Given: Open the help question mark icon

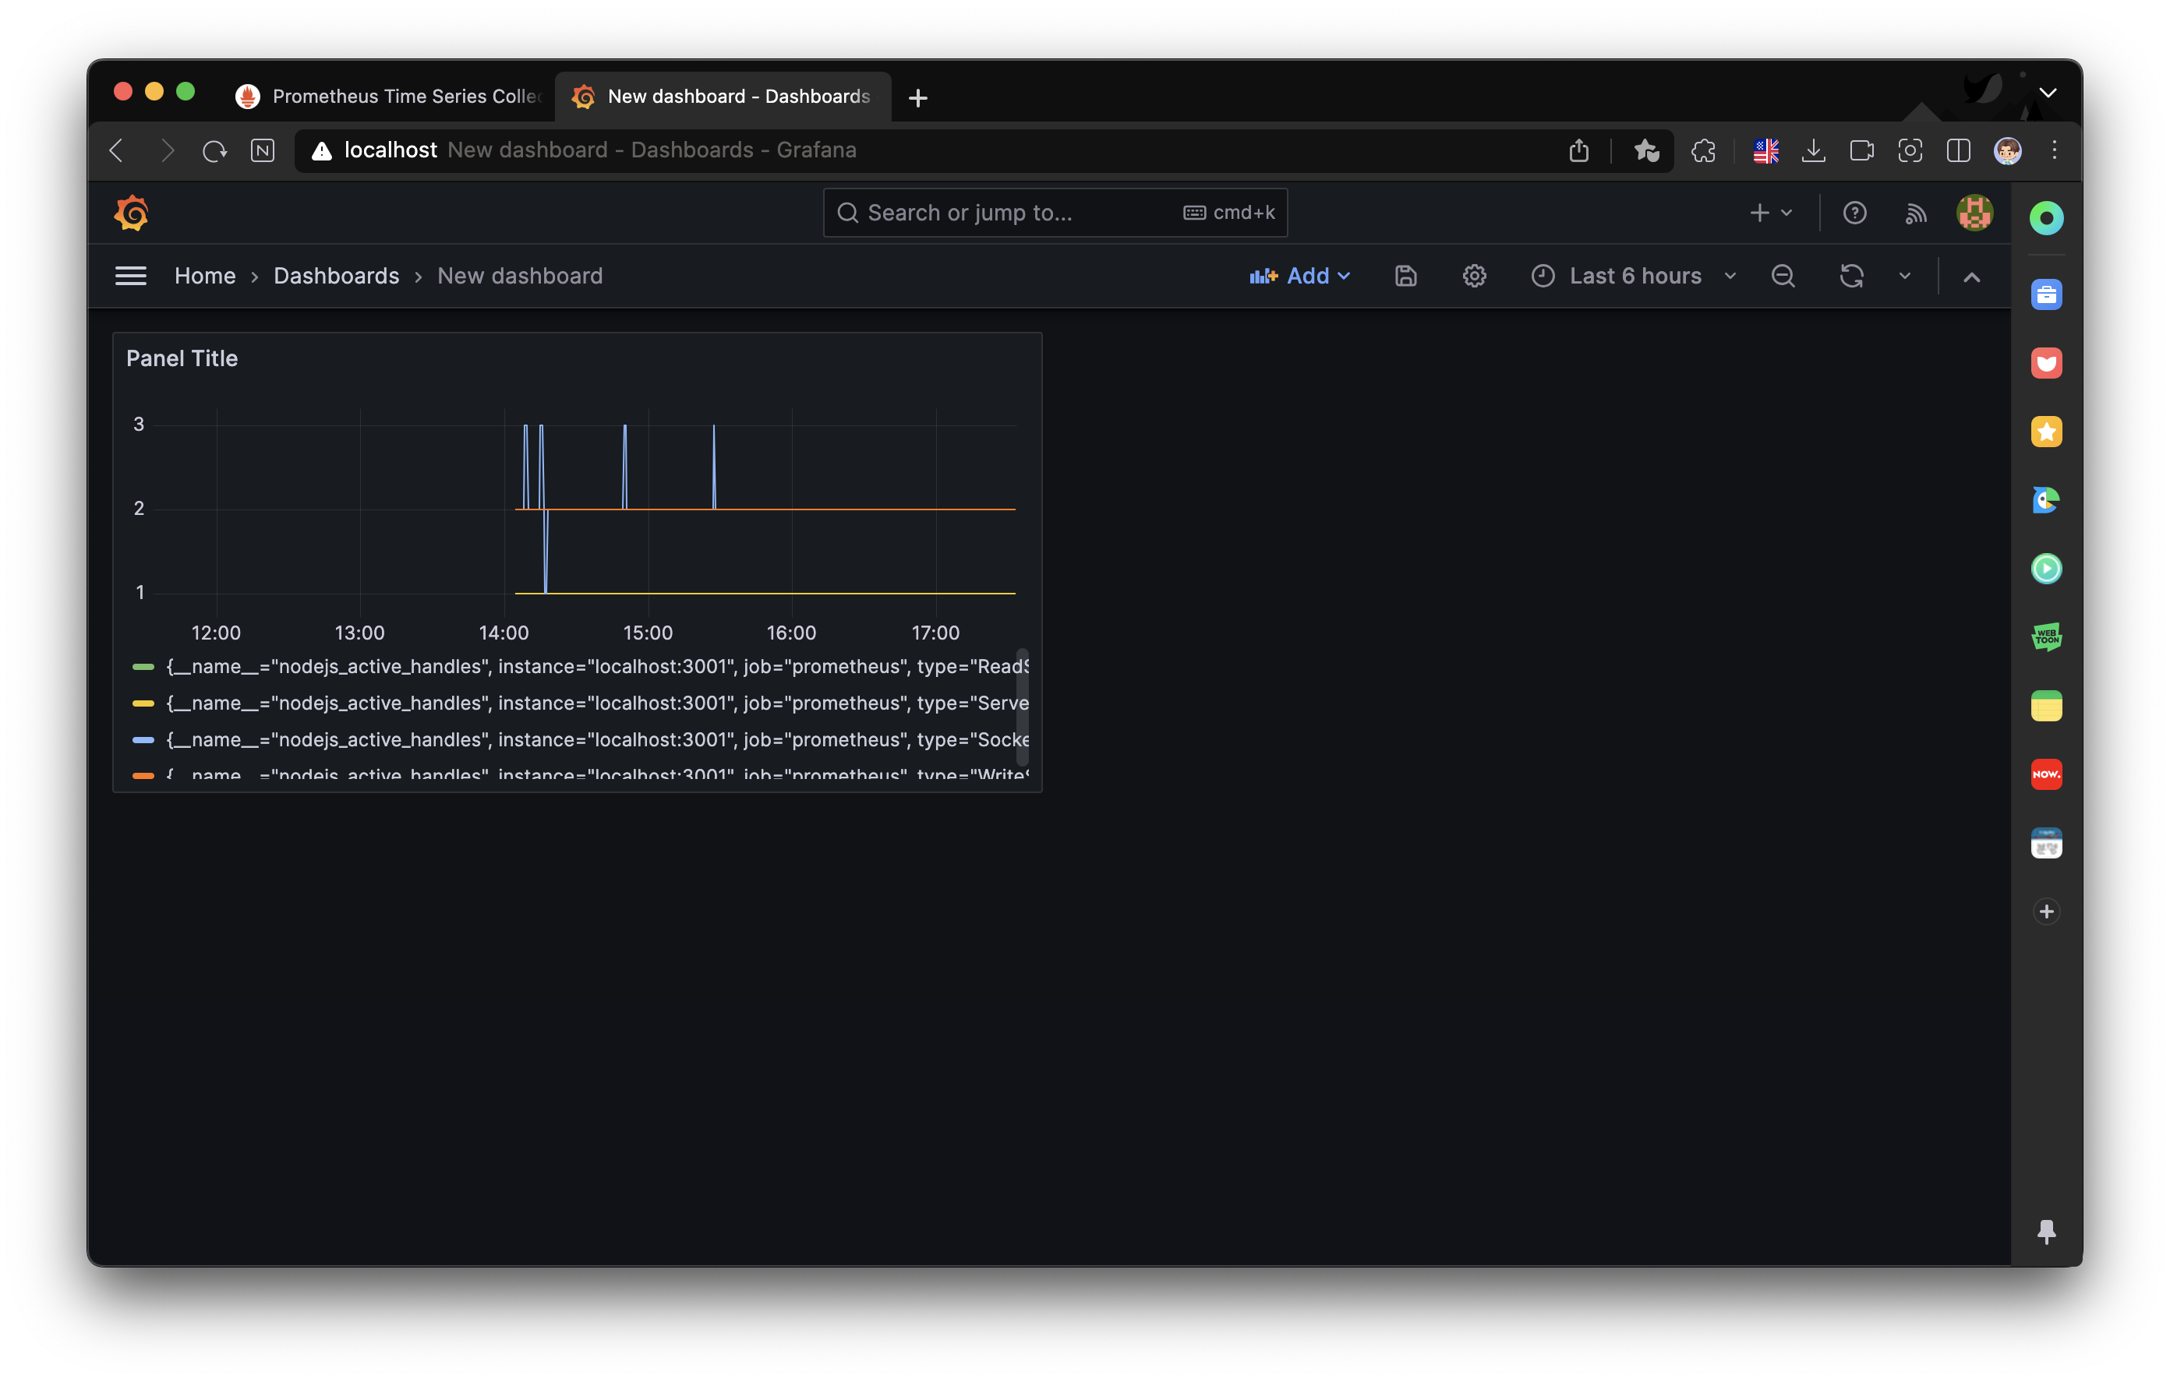Looking at the screenshot, I should point(1854,213).
